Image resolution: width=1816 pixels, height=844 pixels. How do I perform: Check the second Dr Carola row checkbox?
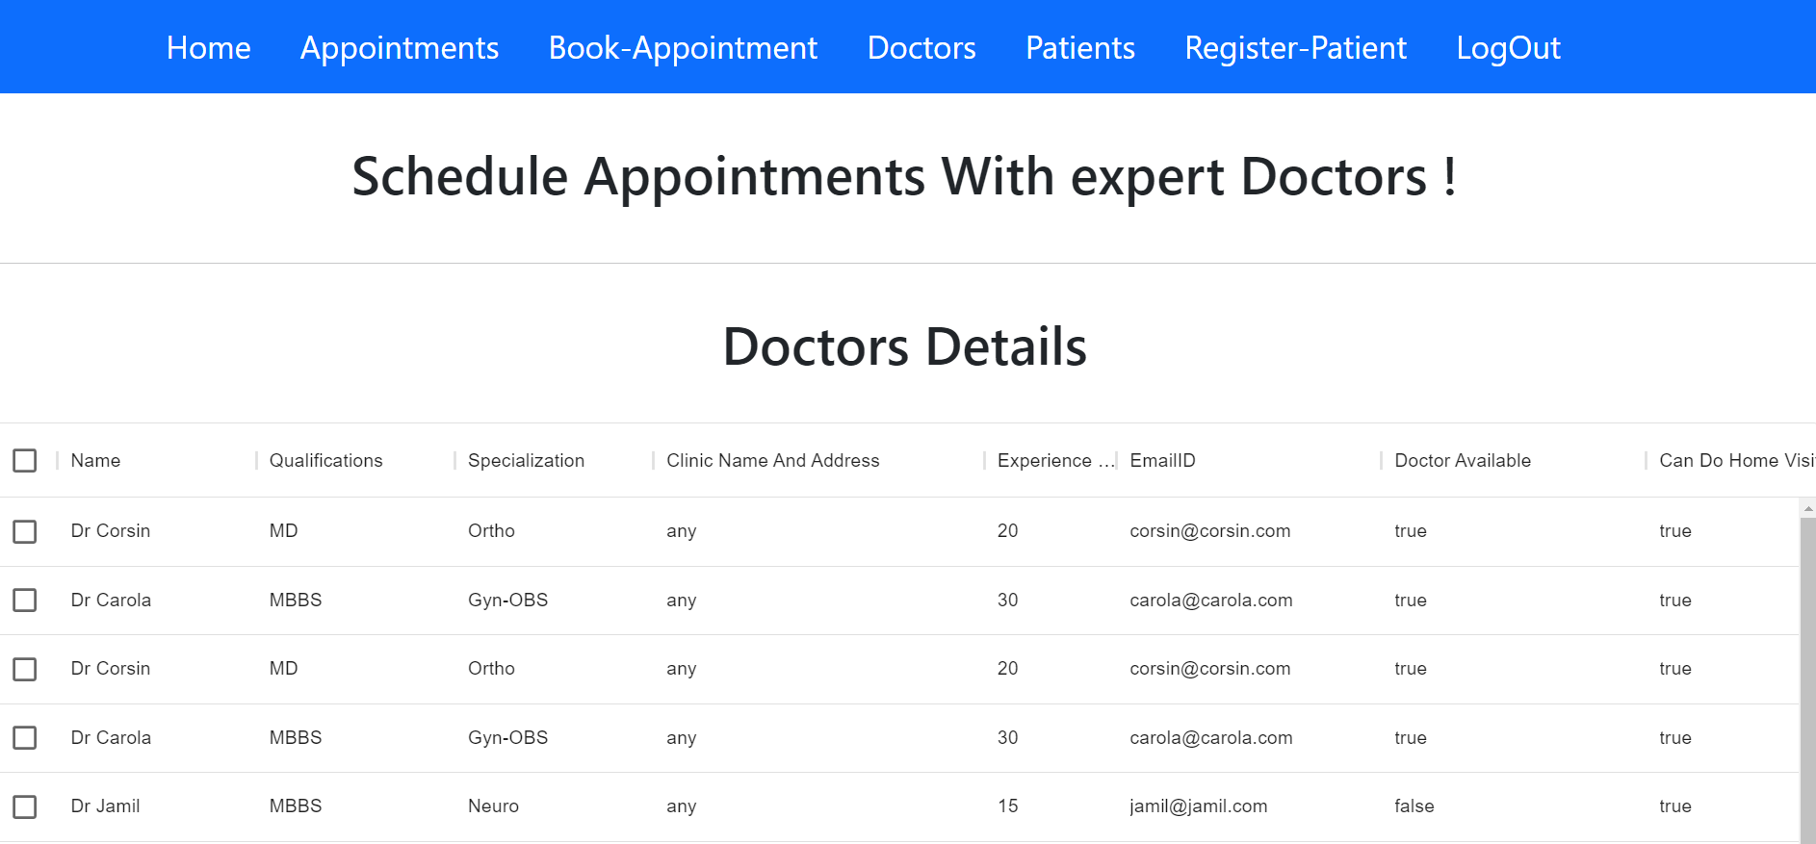25,737
